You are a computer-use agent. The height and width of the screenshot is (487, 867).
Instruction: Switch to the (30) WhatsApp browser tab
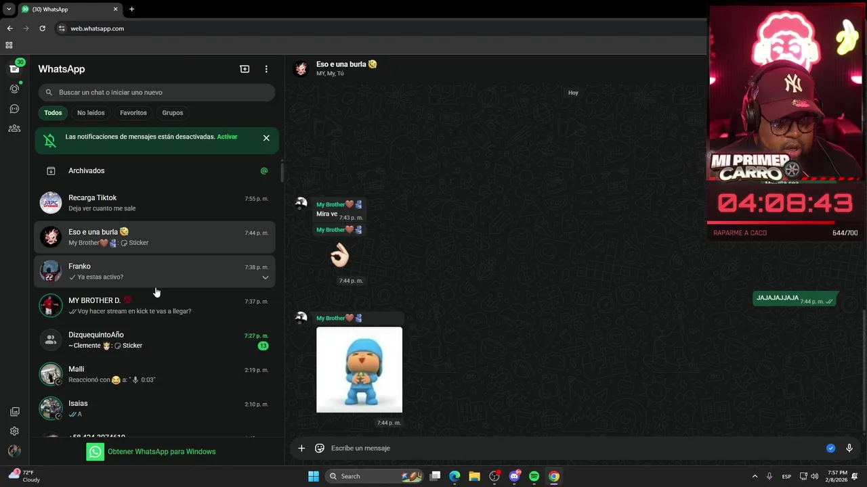tap(70, 9)
